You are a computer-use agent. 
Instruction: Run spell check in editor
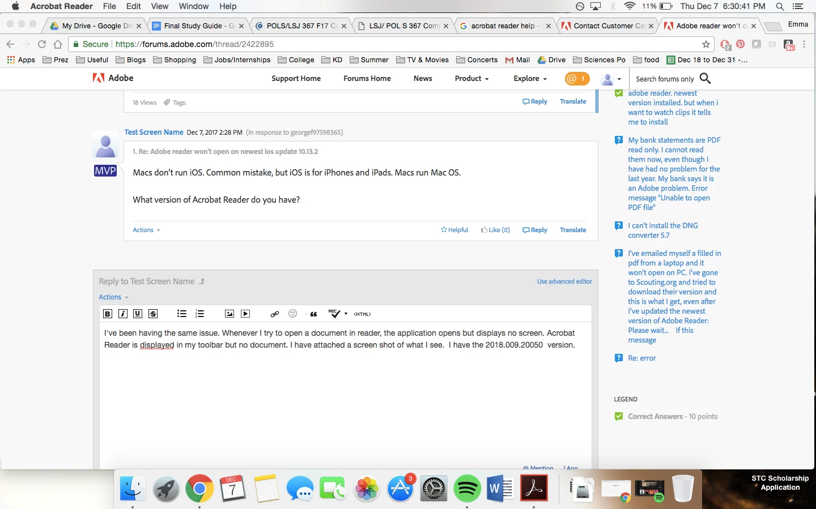(335, 314)
